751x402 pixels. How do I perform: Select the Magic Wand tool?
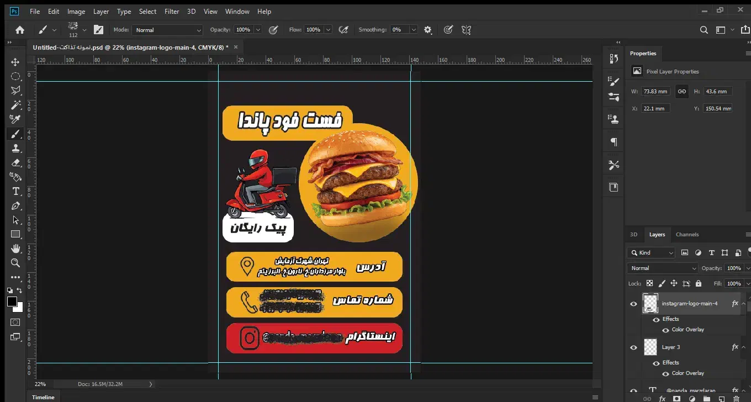15,105
